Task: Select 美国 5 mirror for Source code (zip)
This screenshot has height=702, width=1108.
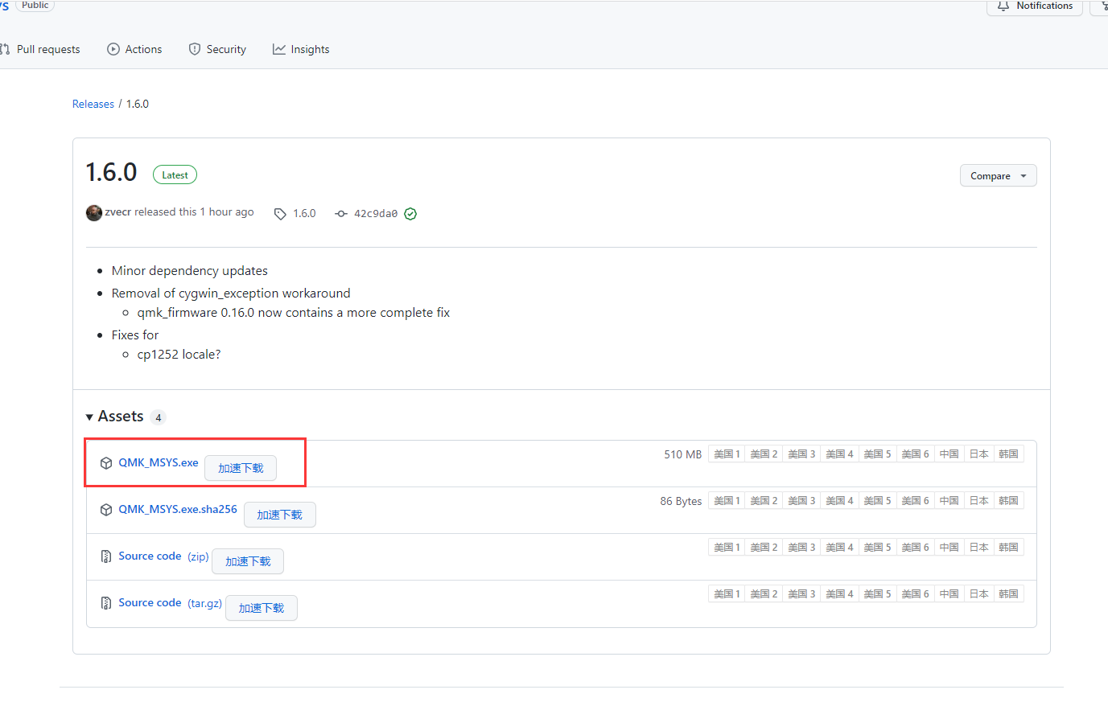Action: [877, 548]
